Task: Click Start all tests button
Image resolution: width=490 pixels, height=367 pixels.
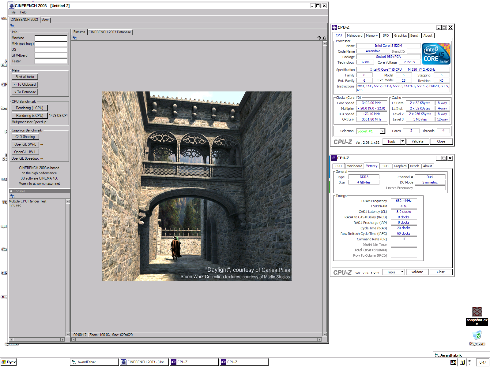Action: click(x=25, y=77)
